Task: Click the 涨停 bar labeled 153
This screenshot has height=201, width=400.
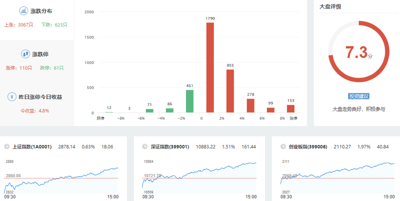Action: (x=290, y=108)
